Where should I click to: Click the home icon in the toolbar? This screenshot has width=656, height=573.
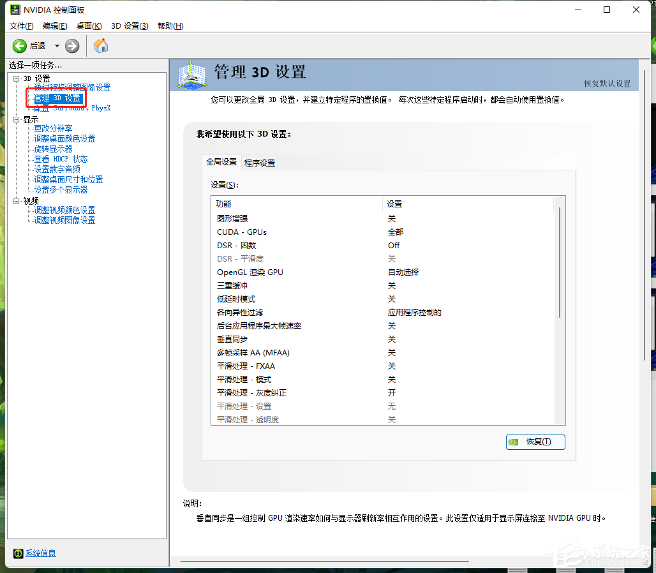pyautogui.click(x=100, y=46)
